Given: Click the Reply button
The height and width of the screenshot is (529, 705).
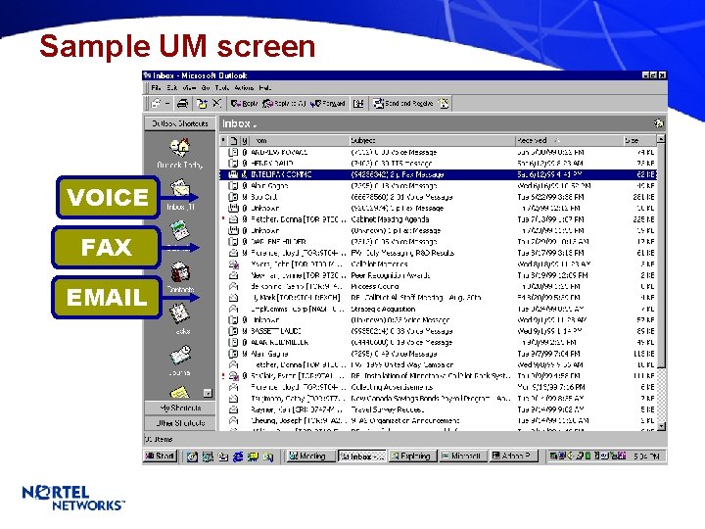Looking at the screenshot, I should (244, 104).
